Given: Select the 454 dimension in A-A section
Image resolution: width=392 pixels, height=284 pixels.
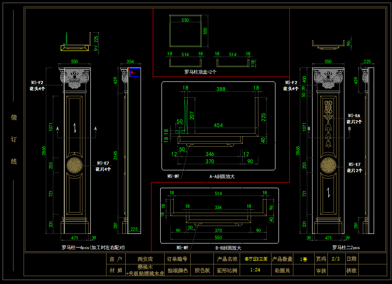Looking at the screenshot, I should point(218,125).
